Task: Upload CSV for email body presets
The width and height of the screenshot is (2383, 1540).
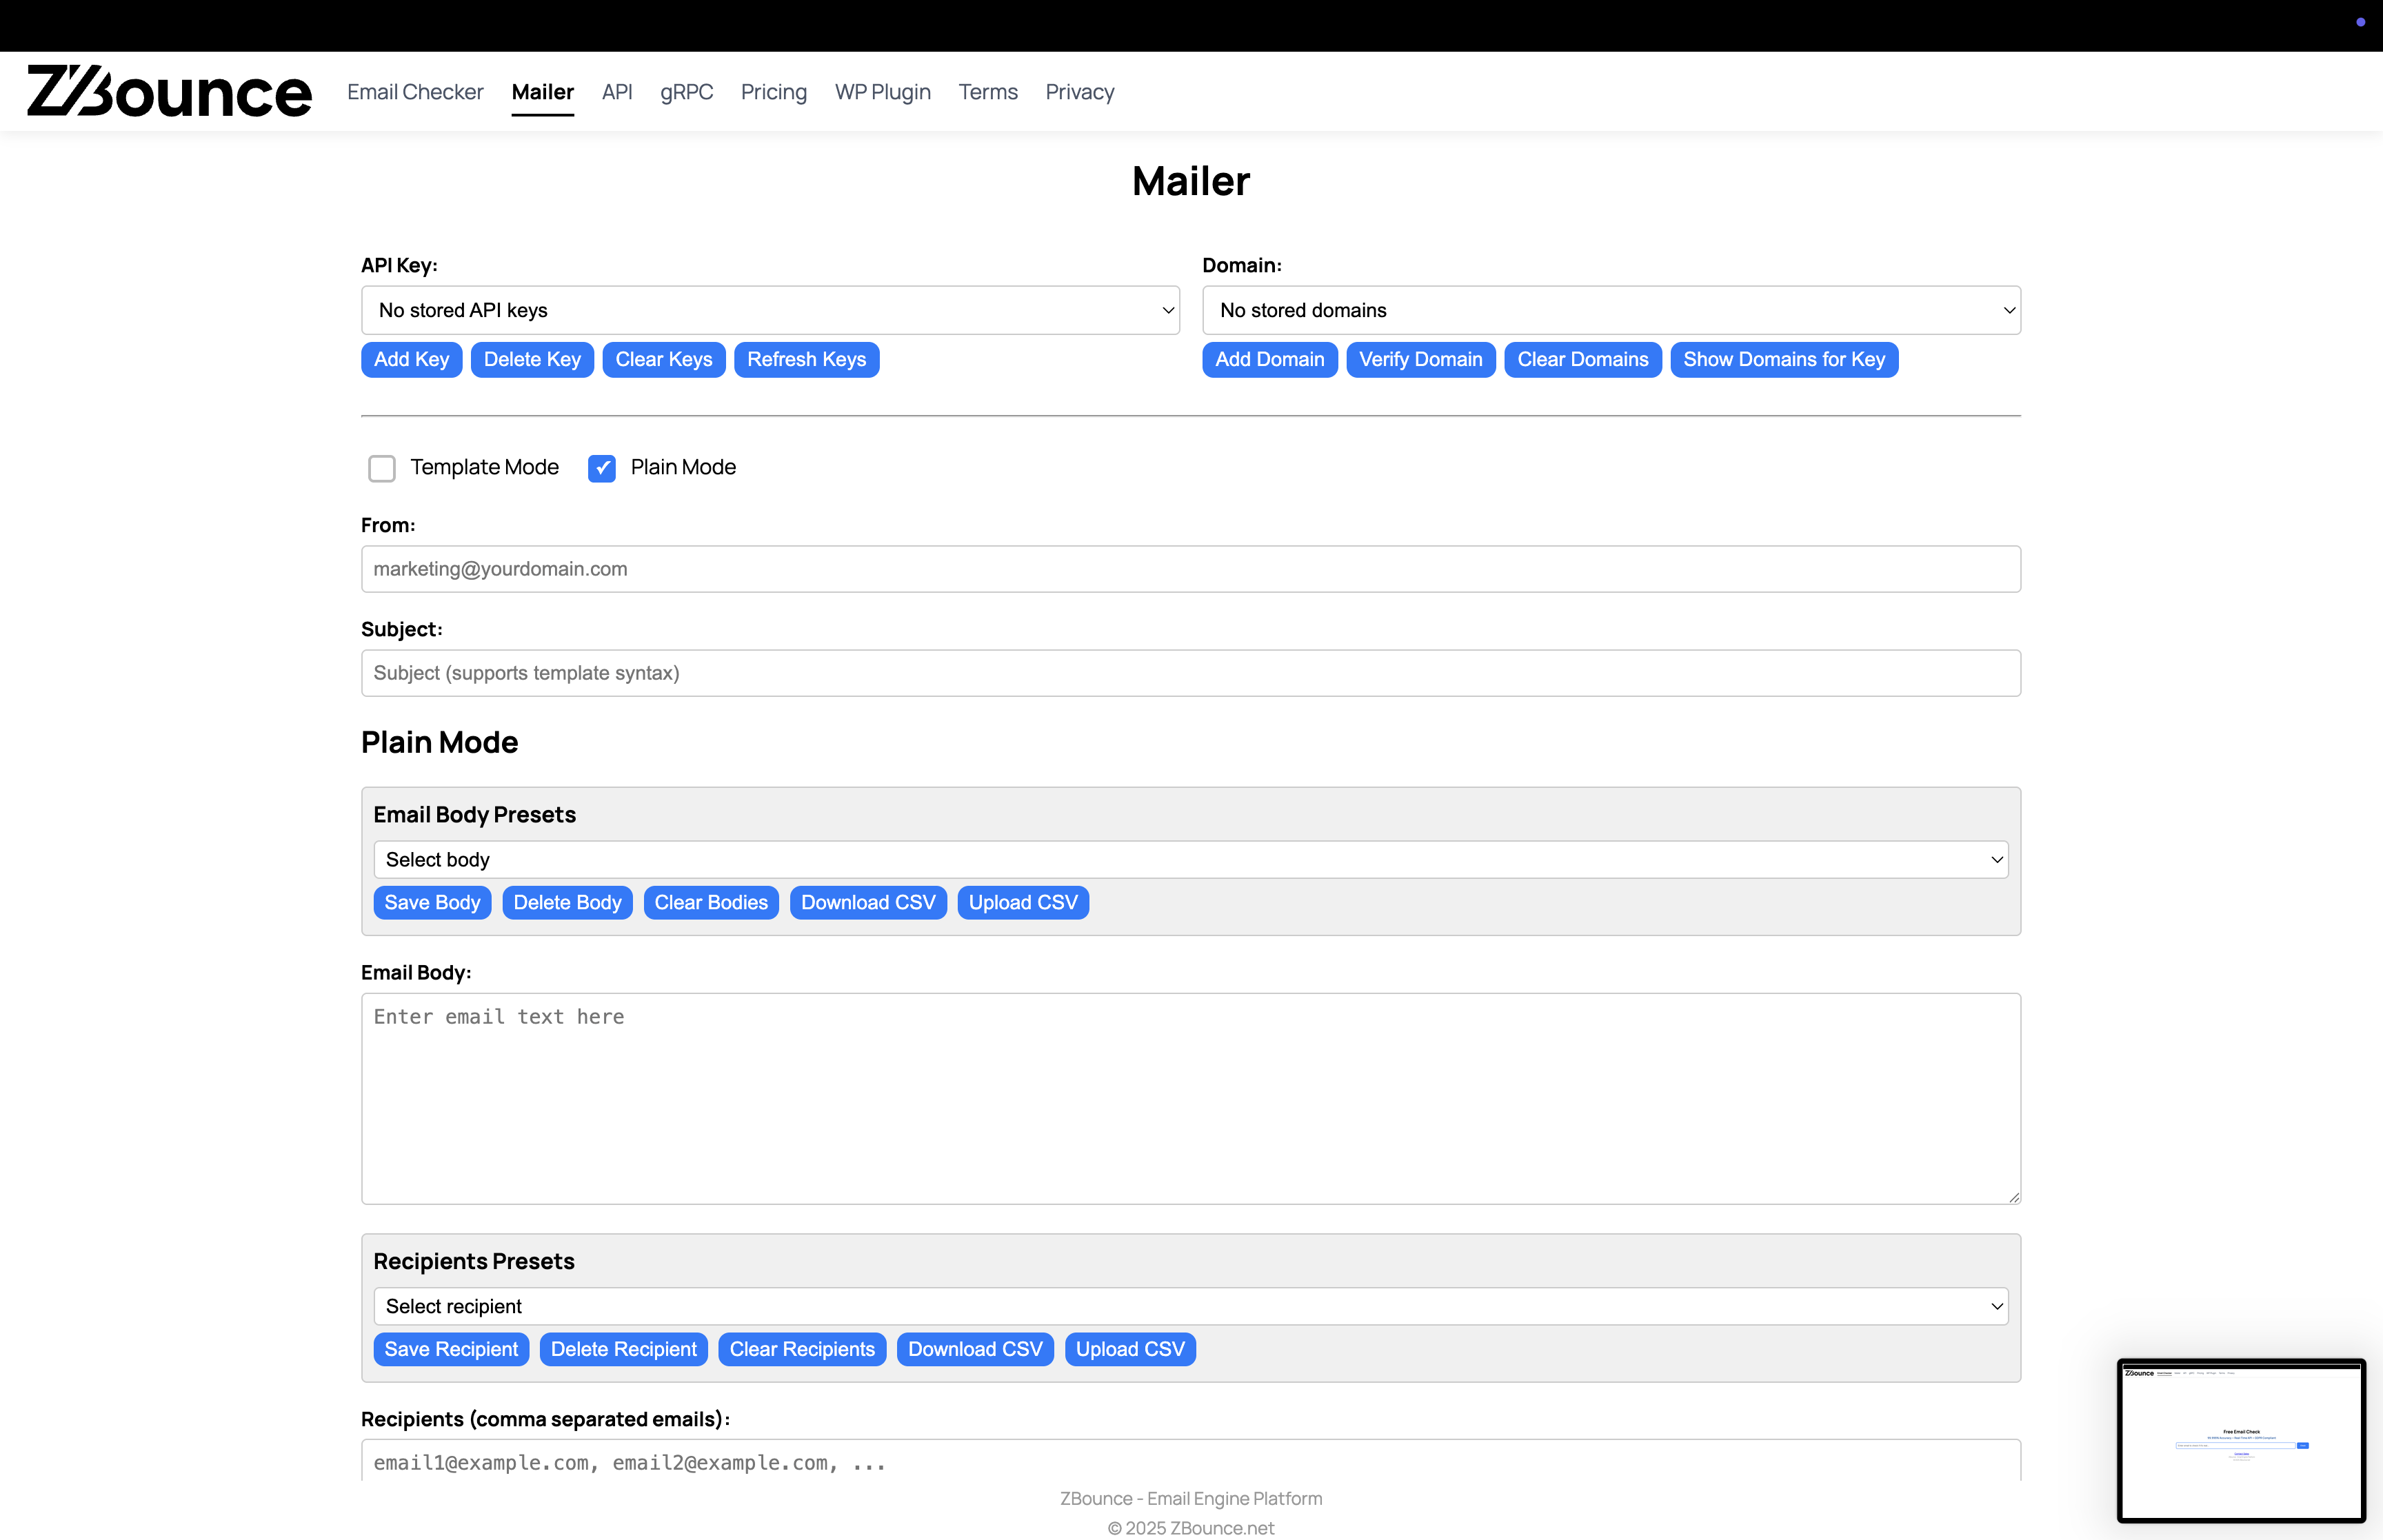Action: coord(1023,903)
